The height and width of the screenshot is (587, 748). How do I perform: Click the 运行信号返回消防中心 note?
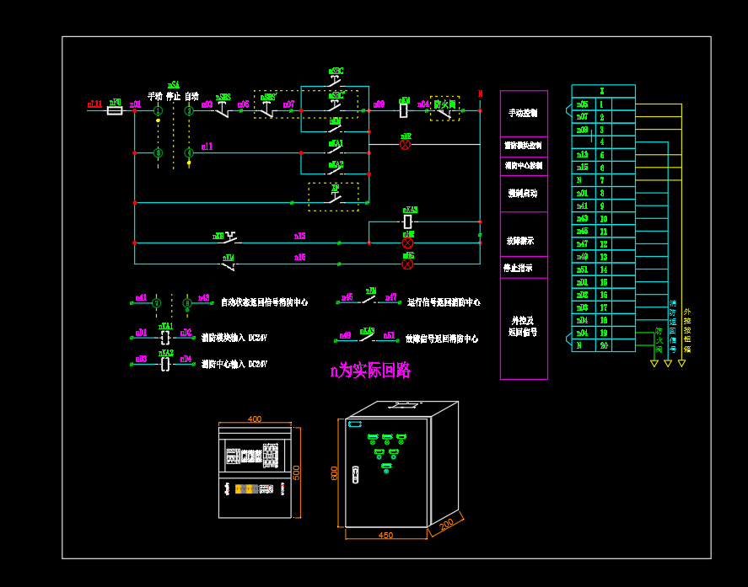coord(444,302)
